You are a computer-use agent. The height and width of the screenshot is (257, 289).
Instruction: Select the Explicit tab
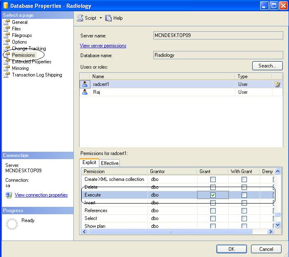tap(89, 163)
